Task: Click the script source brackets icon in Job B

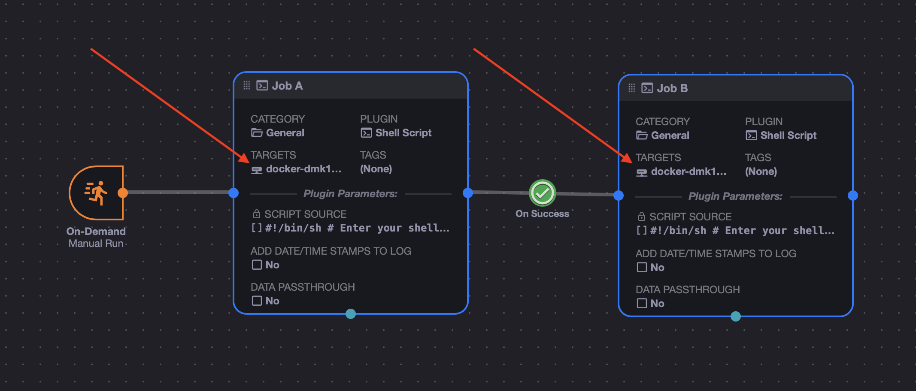Action: [x=642, y=230]
